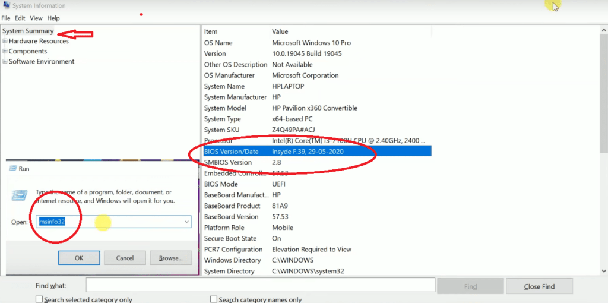Expand the Software Environment tree node

5,61
